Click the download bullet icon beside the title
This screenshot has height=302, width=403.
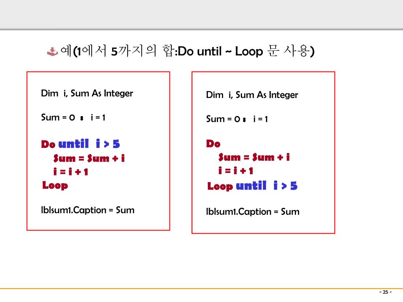click(52, 52)
